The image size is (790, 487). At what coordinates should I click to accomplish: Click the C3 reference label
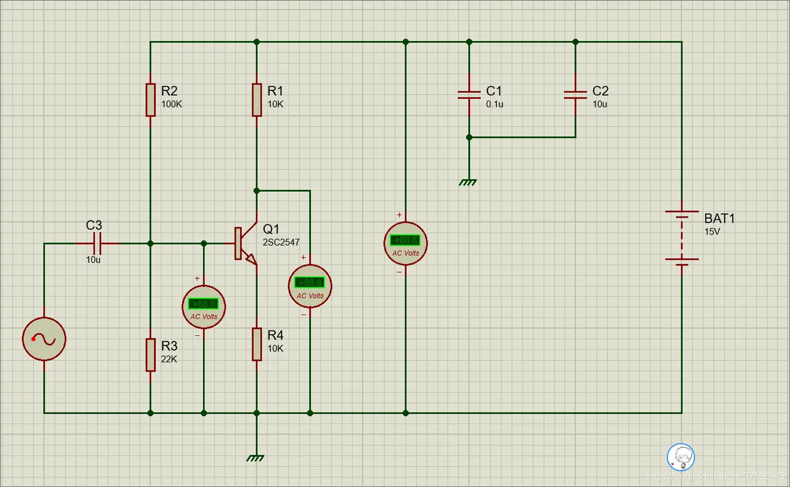click(x=94, y=225)
